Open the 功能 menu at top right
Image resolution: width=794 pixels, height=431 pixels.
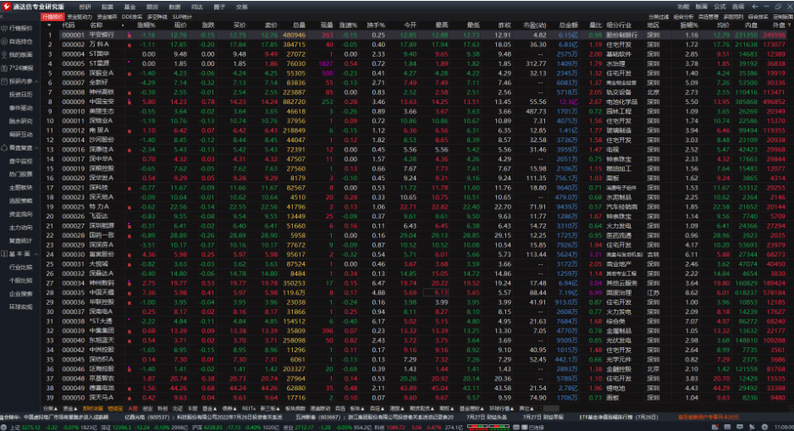tap(682, 6)
